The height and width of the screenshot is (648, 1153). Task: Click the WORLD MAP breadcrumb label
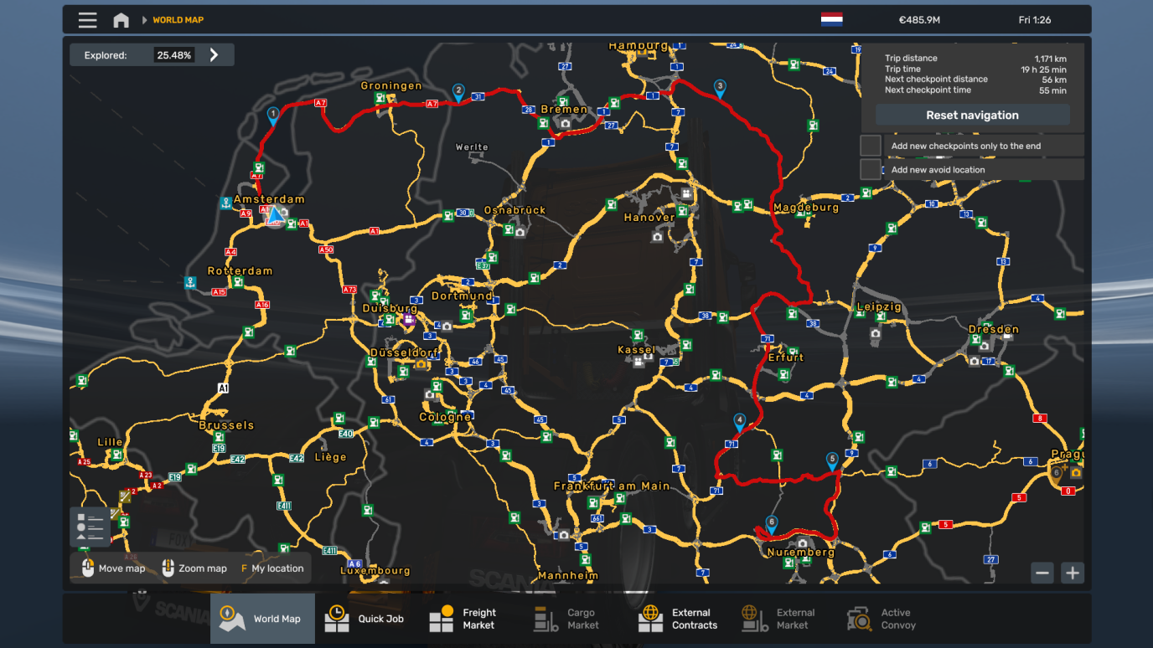(178, 20)
